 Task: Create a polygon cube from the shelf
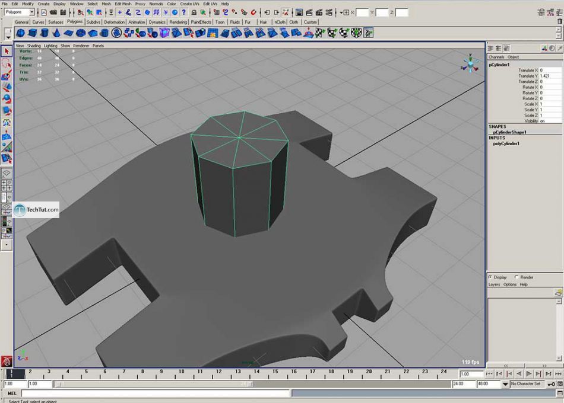[x=33, y=33]
